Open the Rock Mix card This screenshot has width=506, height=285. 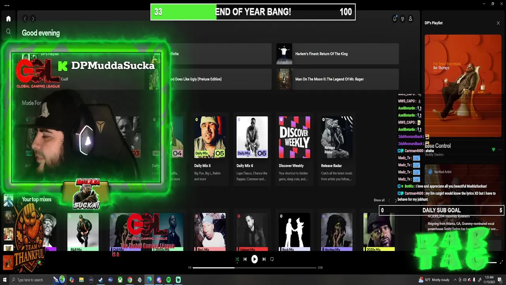[294, 232]
